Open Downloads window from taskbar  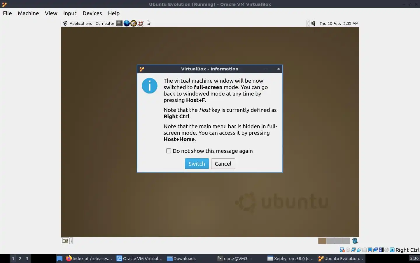click(181, 258)
